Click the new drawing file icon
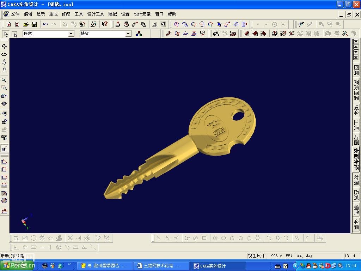This screenshot has height=271, width=361. tap(17, 24)
